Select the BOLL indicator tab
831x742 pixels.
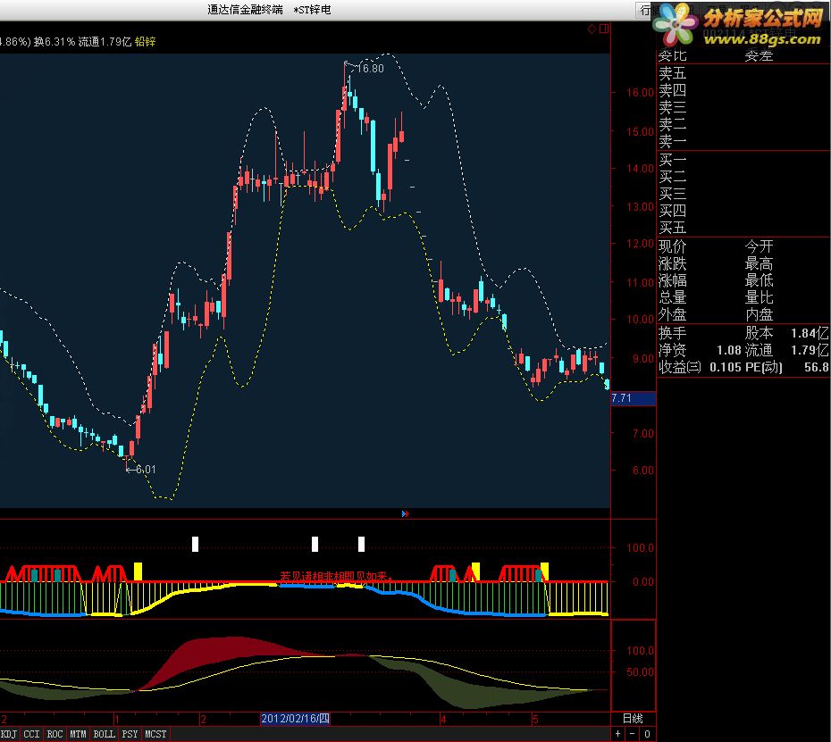coord(105,734)
